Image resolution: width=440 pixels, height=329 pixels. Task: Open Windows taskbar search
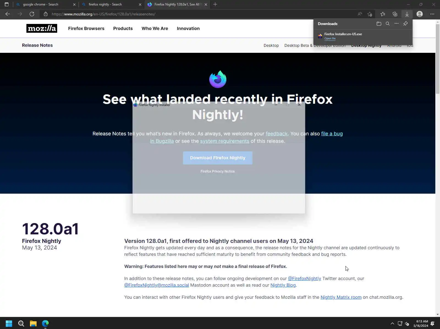(21, 323)
